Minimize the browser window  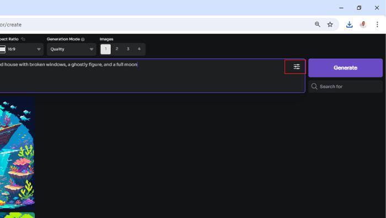341,8
